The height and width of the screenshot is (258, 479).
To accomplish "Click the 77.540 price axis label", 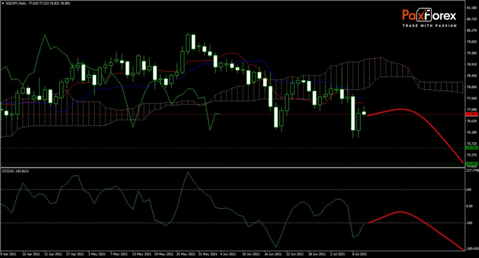I will click(x=471, y=98).
